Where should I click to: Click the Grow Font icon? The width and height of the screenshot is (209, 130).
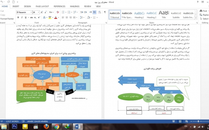click(42, 12)
